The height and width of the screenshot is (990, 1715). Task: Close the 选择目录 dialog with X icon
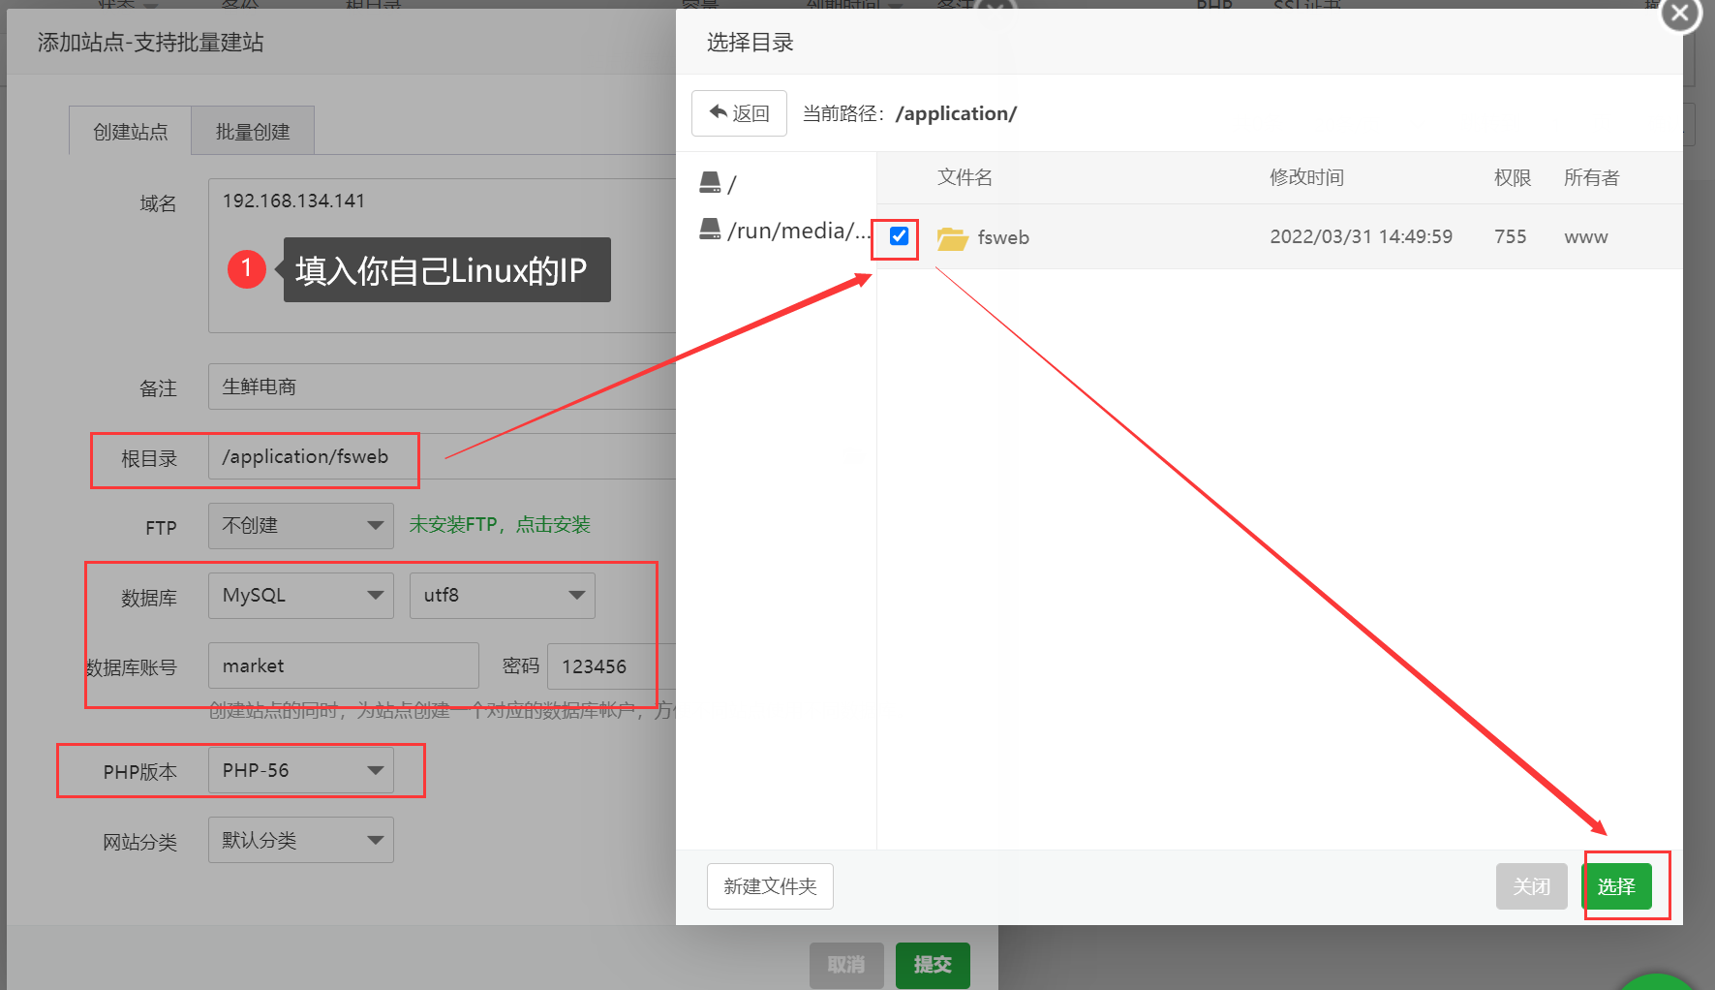[x=1680, y=14]
